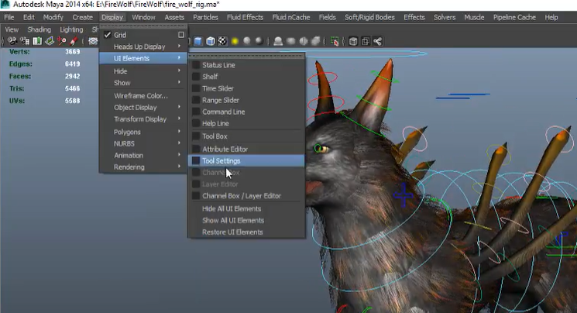Toggle the X-Ray Joints icon
This screenshot has width=577, height=313.
point(377,41)
